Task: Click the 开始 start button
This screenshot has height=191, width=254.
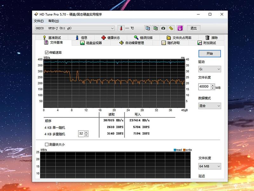Action: pos(210,53)
